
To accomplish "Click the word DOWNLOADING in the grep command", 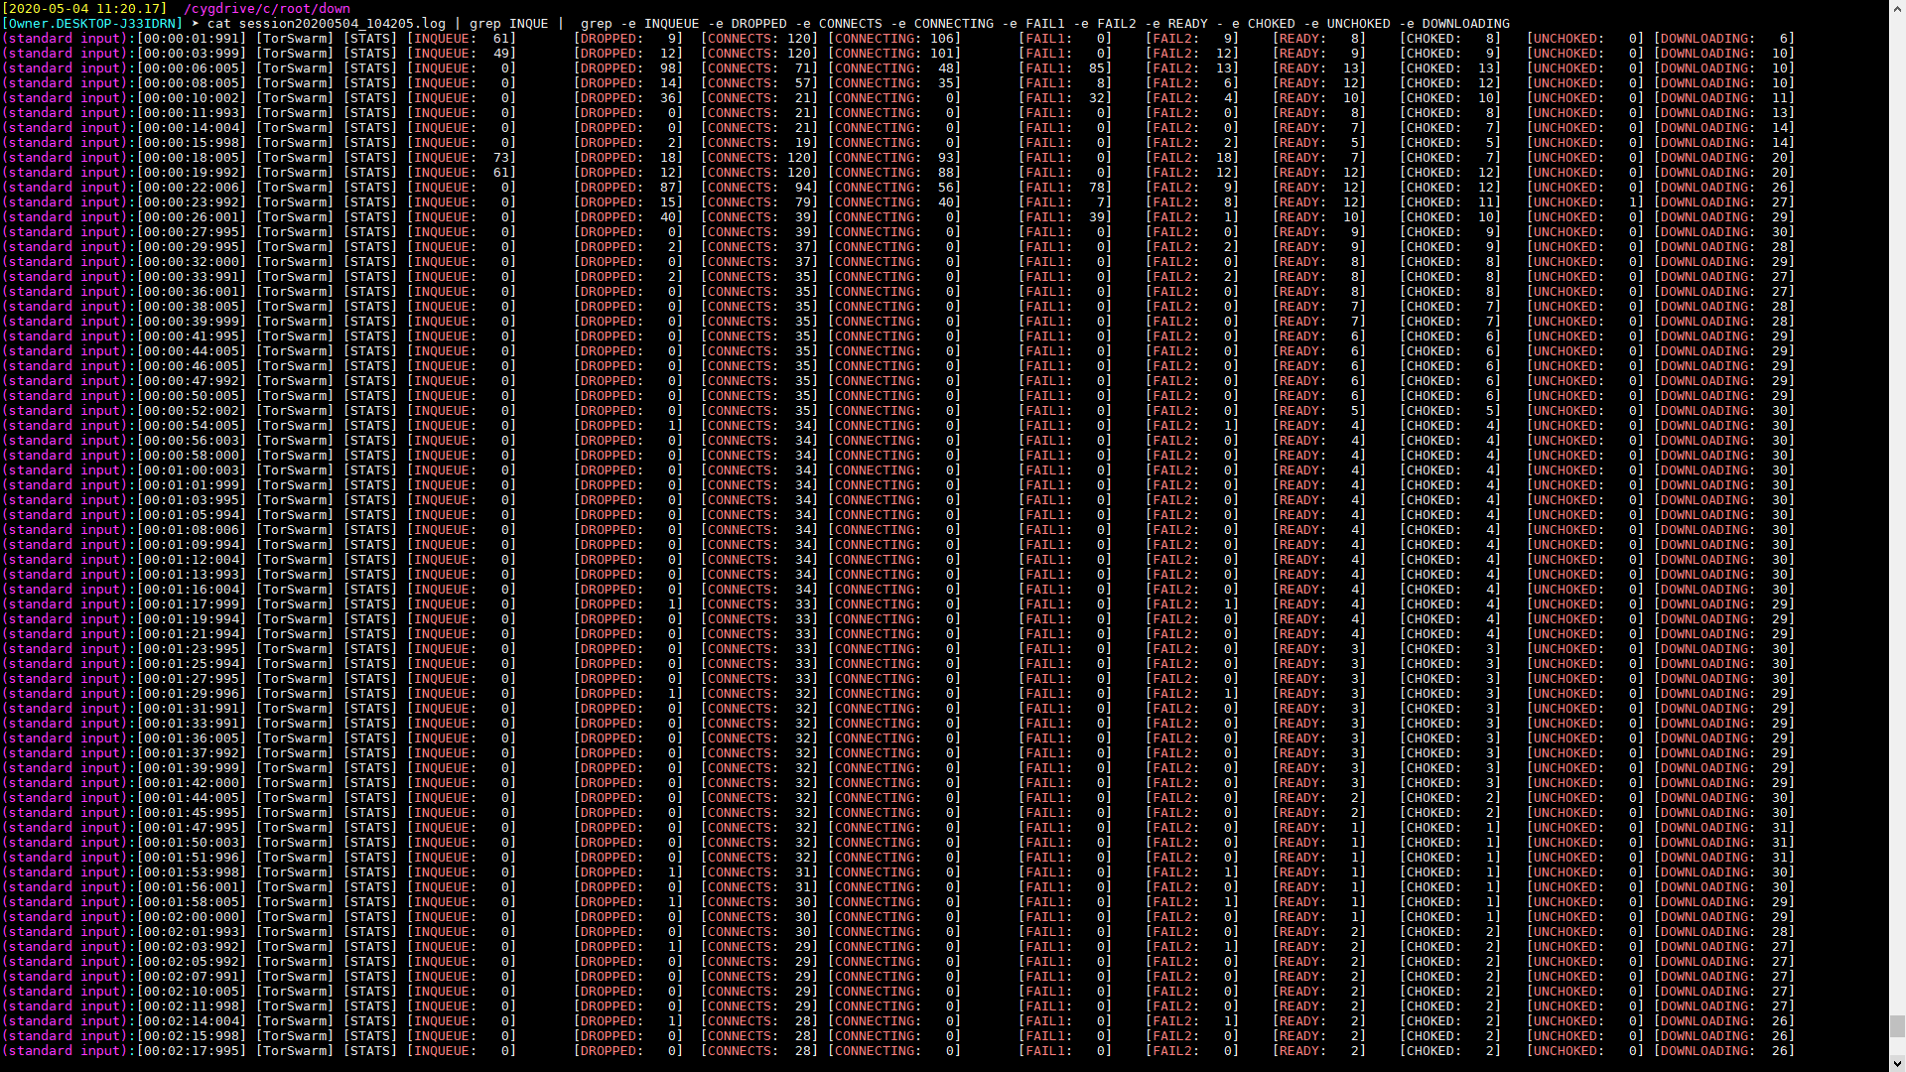I will tap(1465, 24).
